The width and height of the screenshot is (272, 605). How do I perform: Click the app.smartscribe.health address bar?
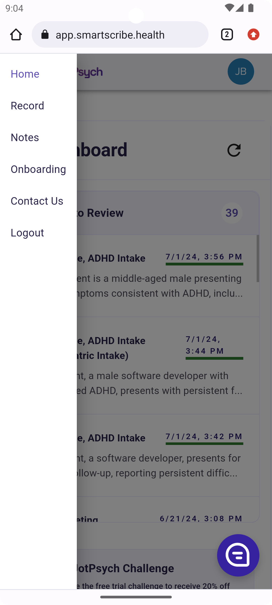[x=120, y=35]
